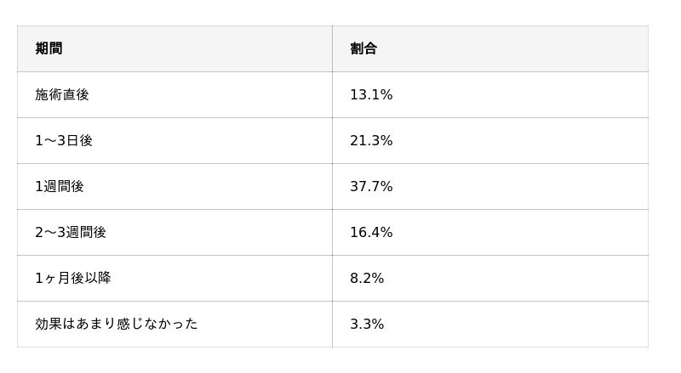Viewport: 681px width, 373px height.
Task: Click the 3.3% percentage cell
Action: click(367, 324)
